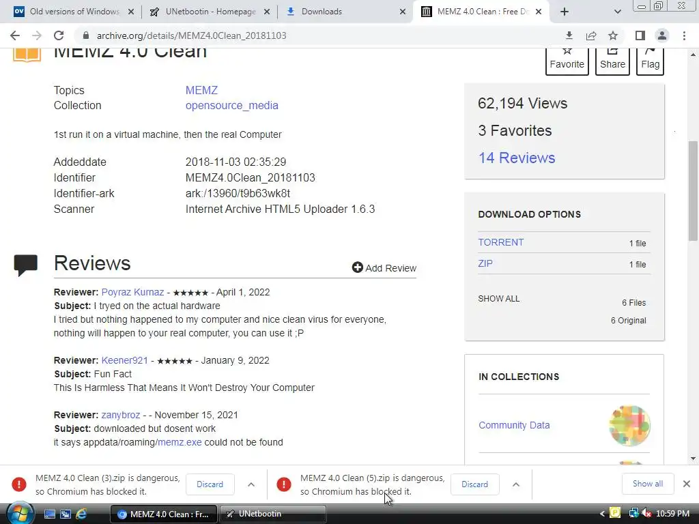Open reviewer zanybroz profile
This screenshot has width=699, height=524.
pyautogui.click(x=120, y=415)
